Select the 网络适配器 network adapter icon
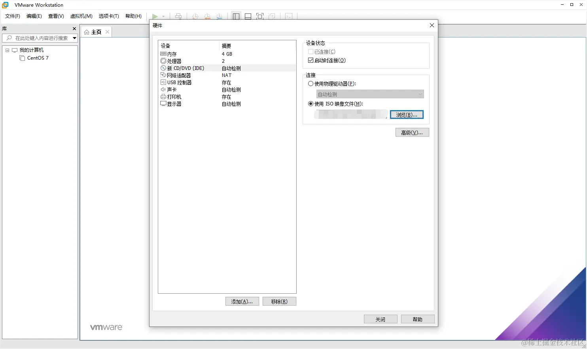The image size is (587, 349). coord(163,75)
